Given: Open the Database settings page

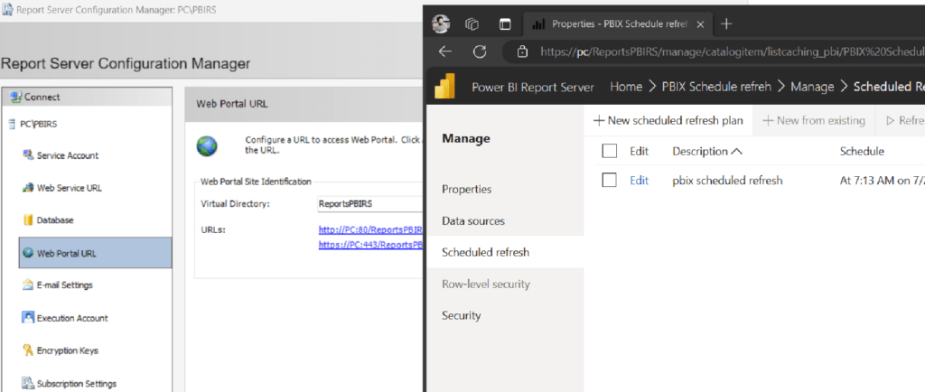Looking at the screenshot, I should (55, 219).
